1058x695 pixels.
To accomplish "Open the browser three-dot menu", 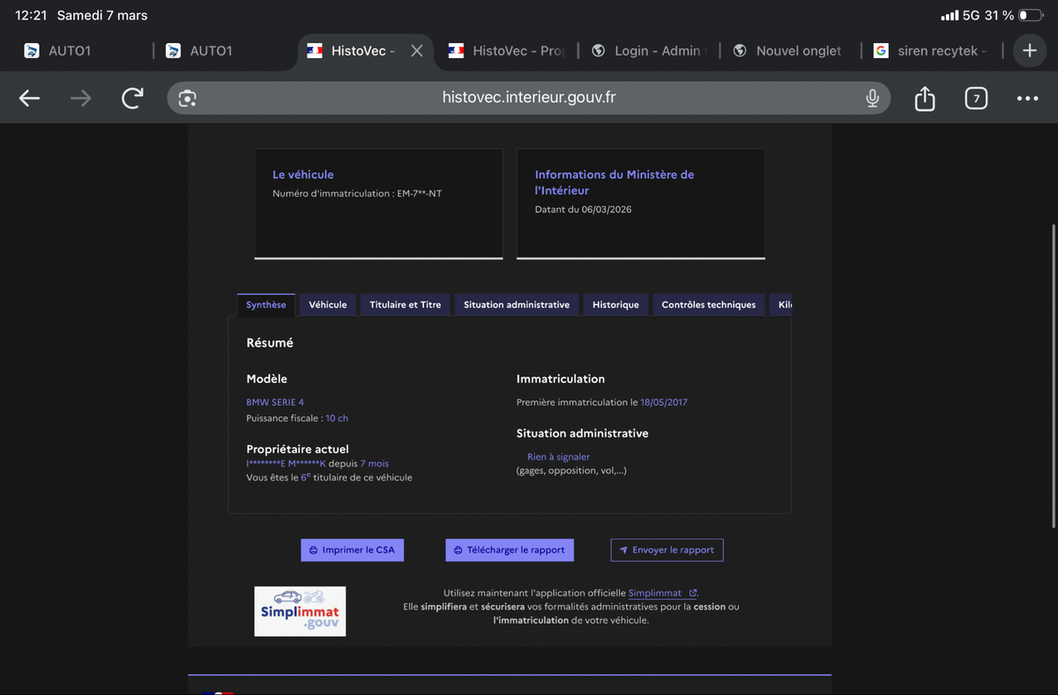I will (x=1027, y=99).
